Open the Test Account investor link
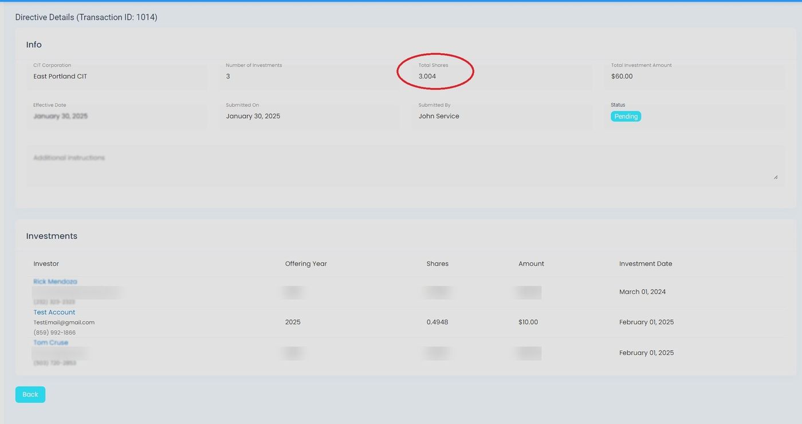802x424 pixels. click(54, 312)
